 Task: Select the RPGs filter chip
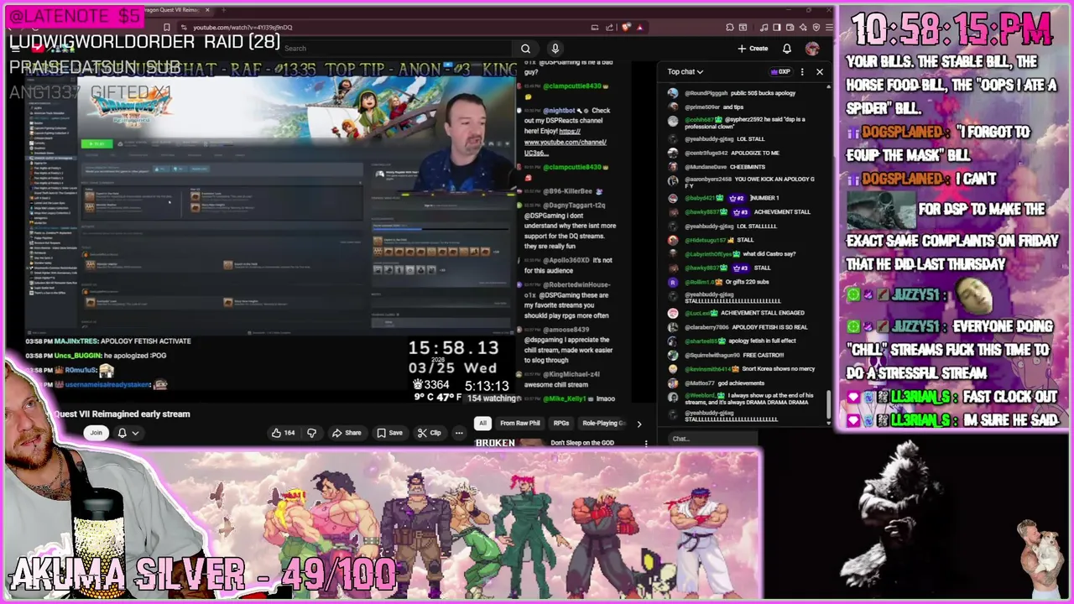(x=561, y=424)
